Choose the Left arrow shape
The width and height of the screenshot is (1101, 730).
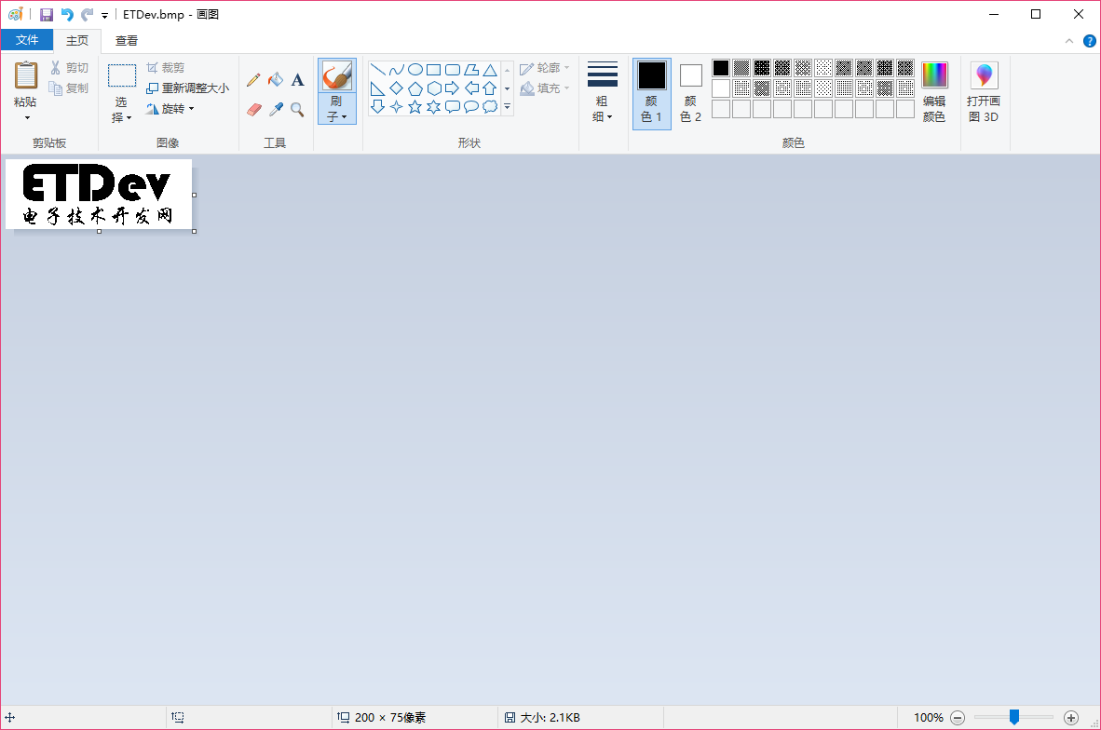(x=471, y=88)
